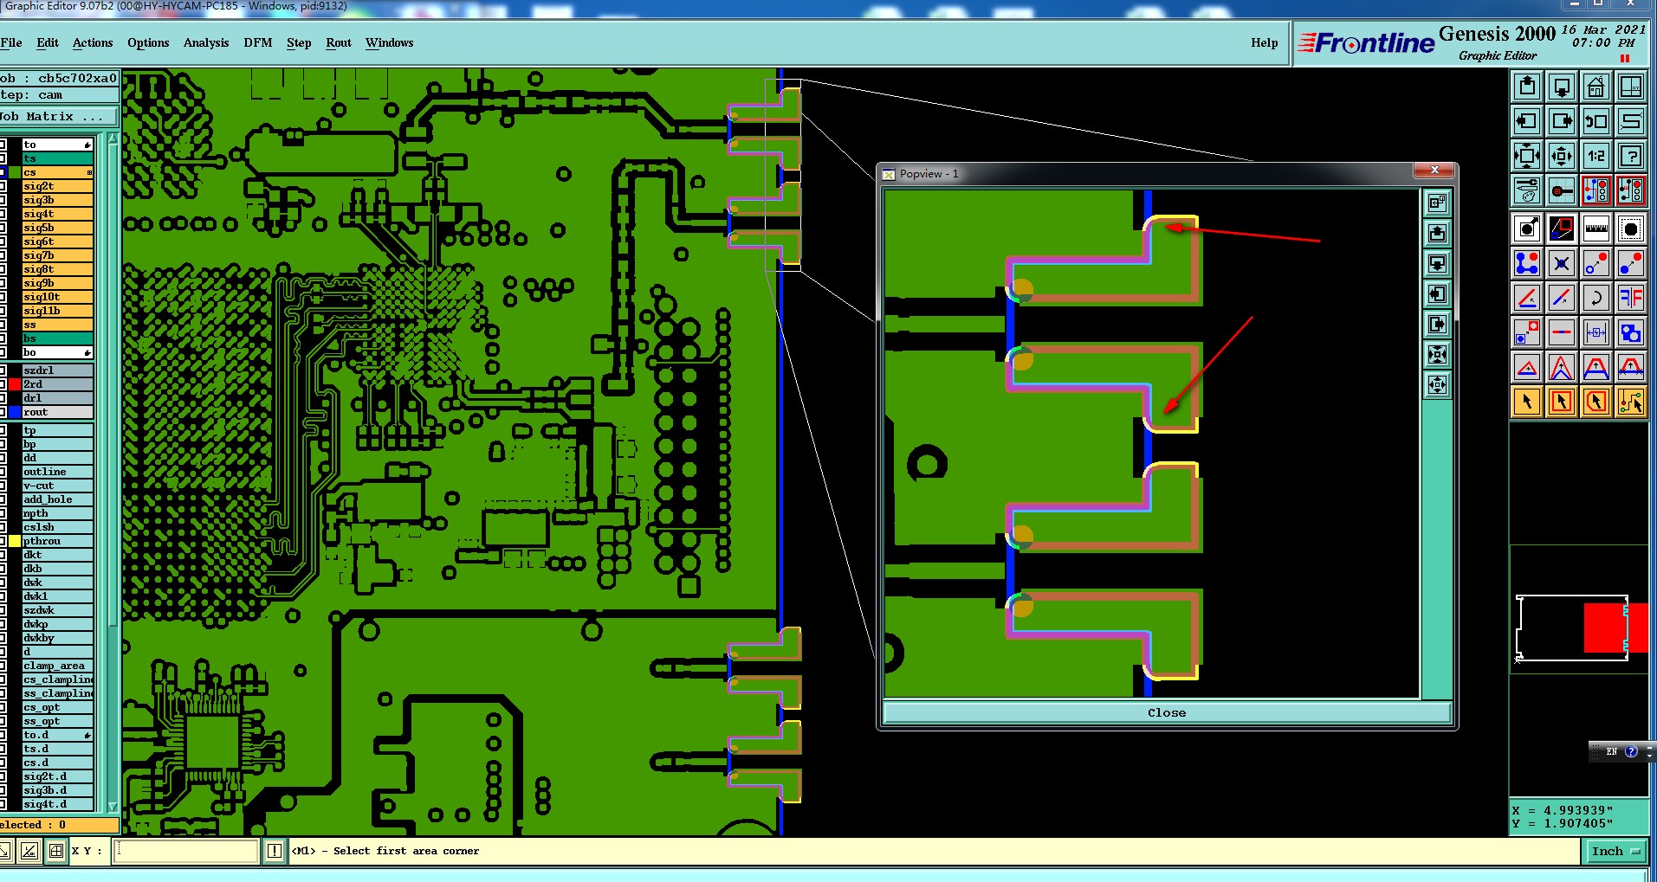1657x882 pixels.
Task: Toggle the checkbox for layer drl
Action: (3, 398)
